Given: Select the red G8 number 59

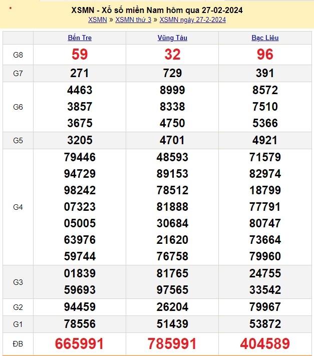Looking at the screenshot, I should (x=80, y=55).
